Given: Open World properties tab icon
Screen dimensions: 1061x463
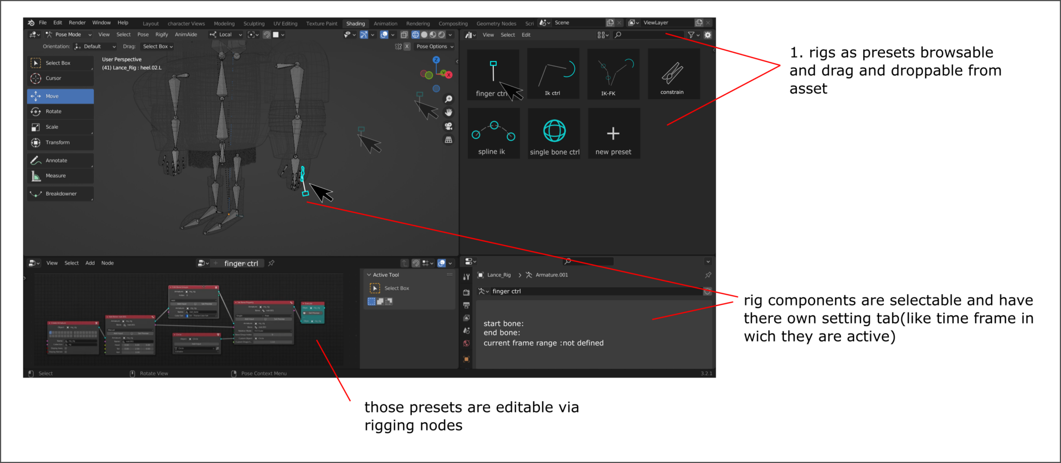Looking at the screenshot, I should coord(466,343).
